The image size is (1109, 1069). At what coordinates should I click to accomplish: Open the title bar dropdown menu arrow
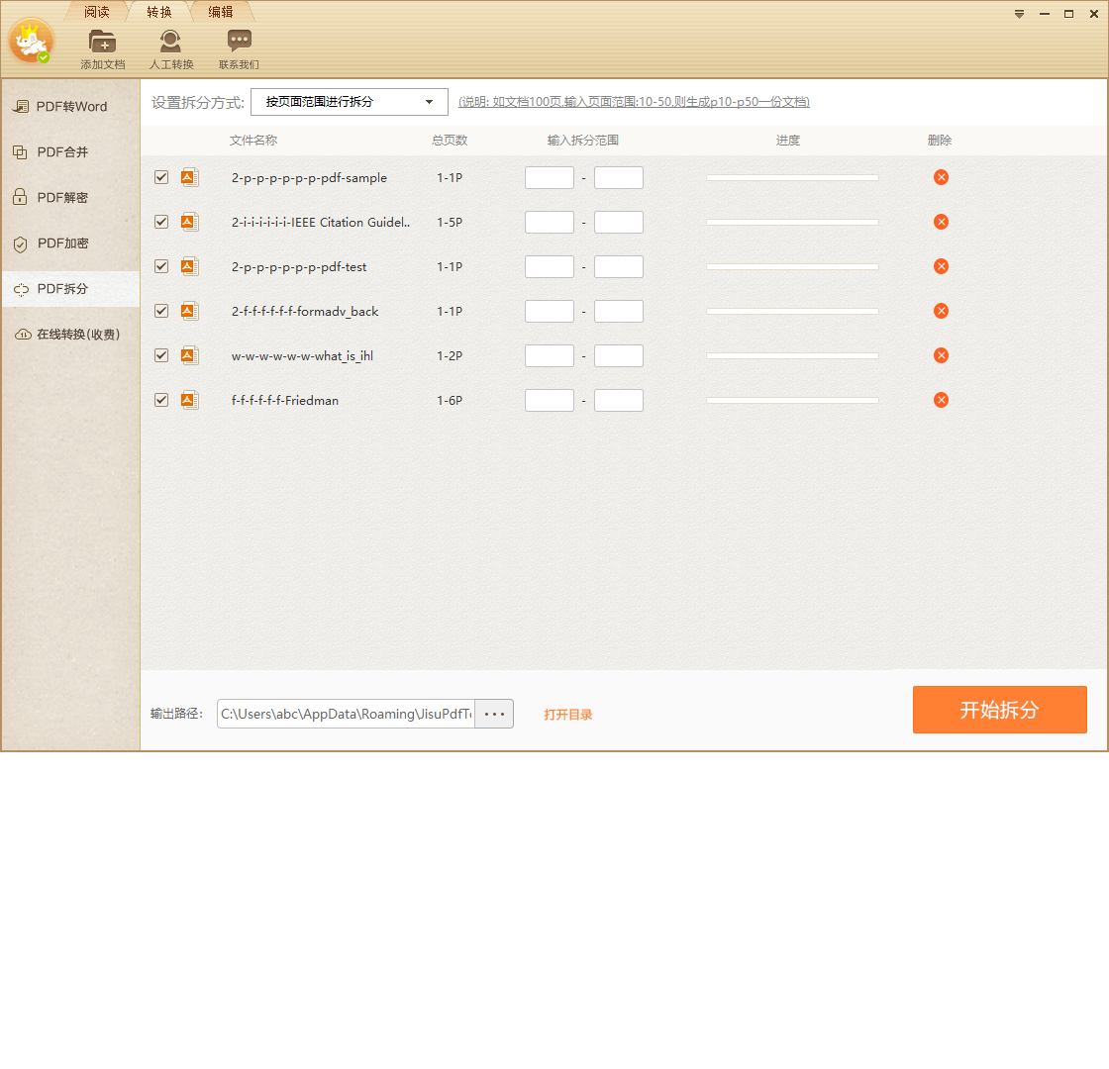click(x=1019, y=14)
